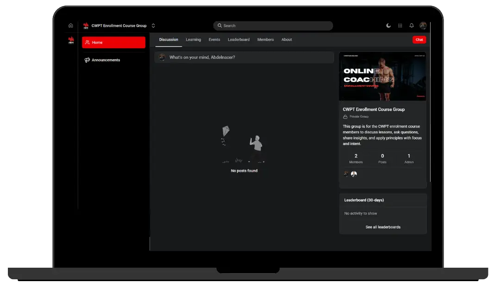Image resolution: width=494 pixels, height=289 pixels.
Task: Open notifications bell icon
Action: (412, 25)
